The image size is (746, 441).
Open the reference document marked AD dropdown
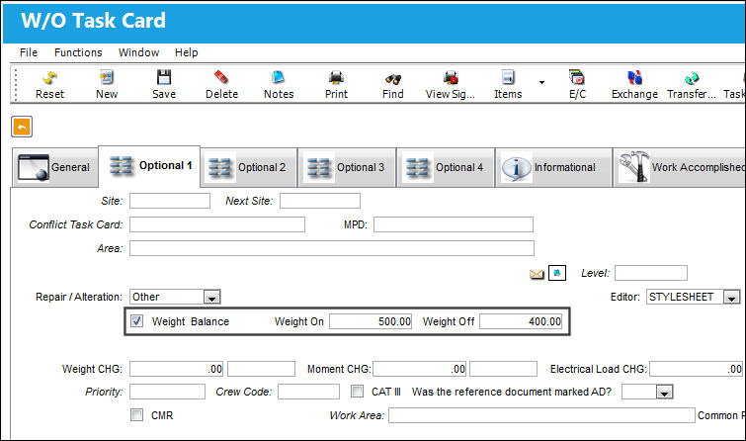point(665,392)
